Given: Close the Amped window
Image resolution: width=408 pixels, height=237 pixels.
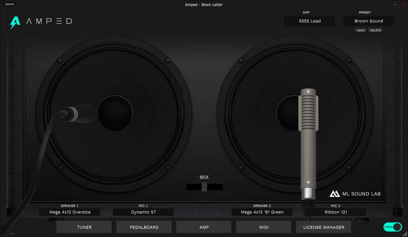Looking at the screenshot, I should [x=403, y=5].
